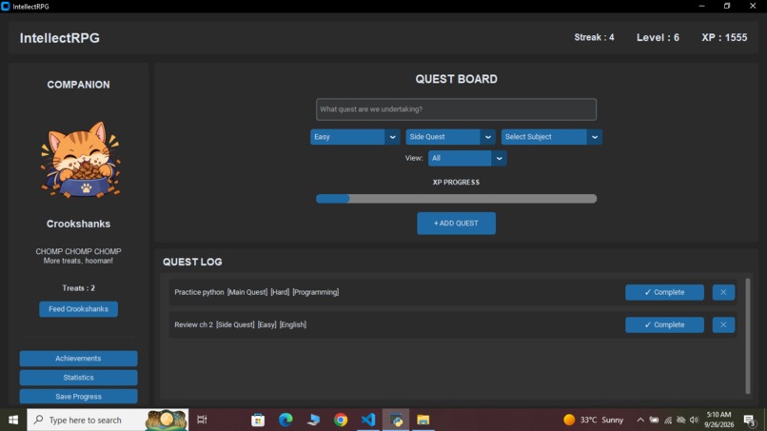Launch Microsoft Store from the taskbar
767x431 pixels.
pos(258,420)
